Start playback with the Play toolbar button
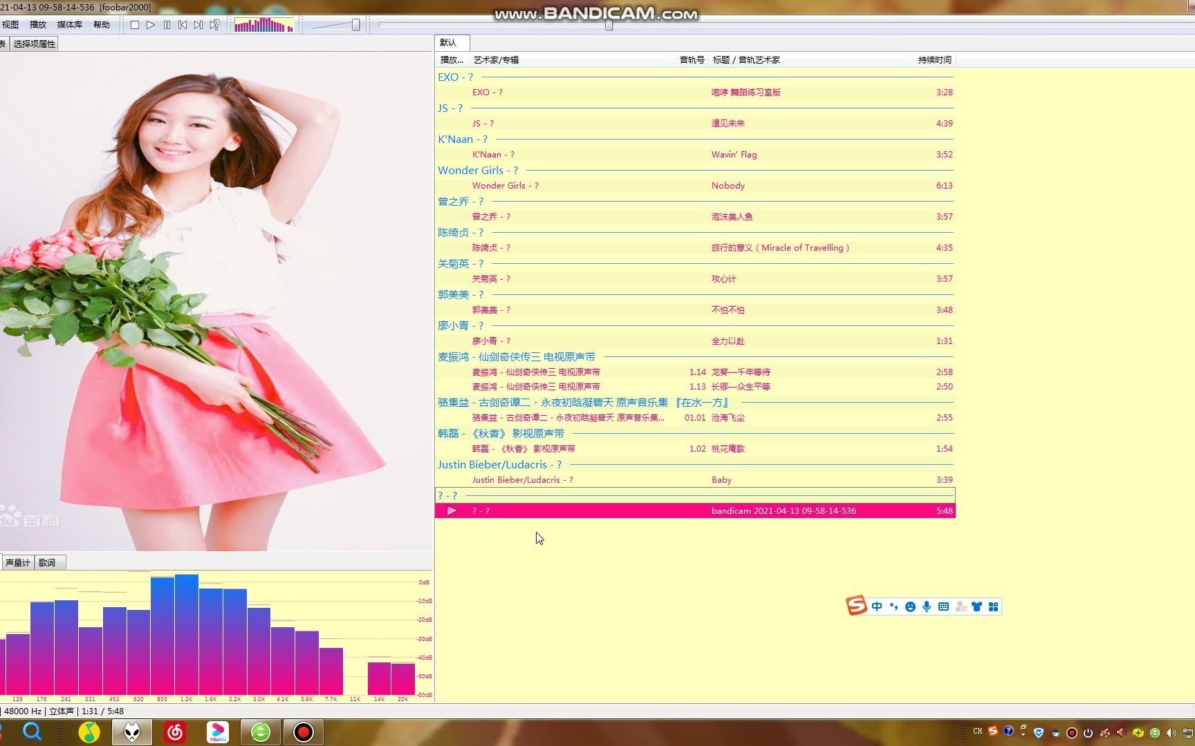The image size is (1195, 746). tap(151, 25)
